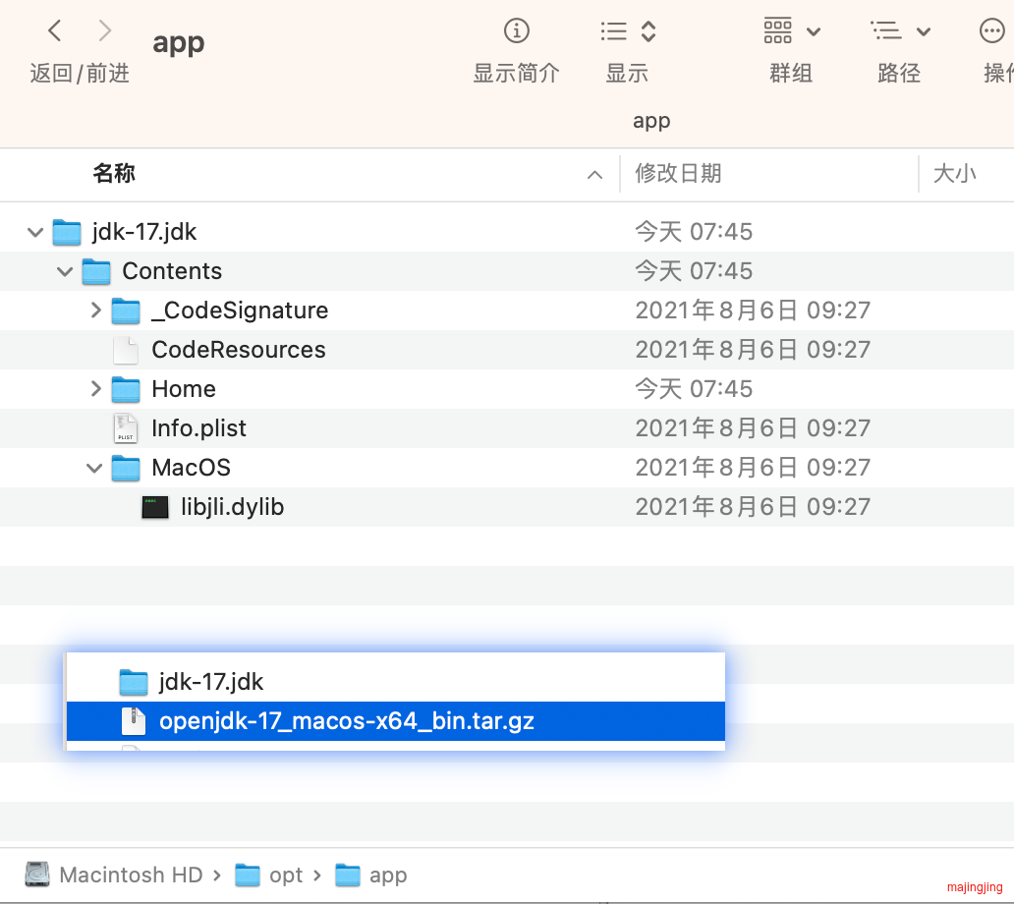Viewport: 1014px width, 904px height.
Task: Click the jdk-17.jdk name in the tree
Action: 144,232
